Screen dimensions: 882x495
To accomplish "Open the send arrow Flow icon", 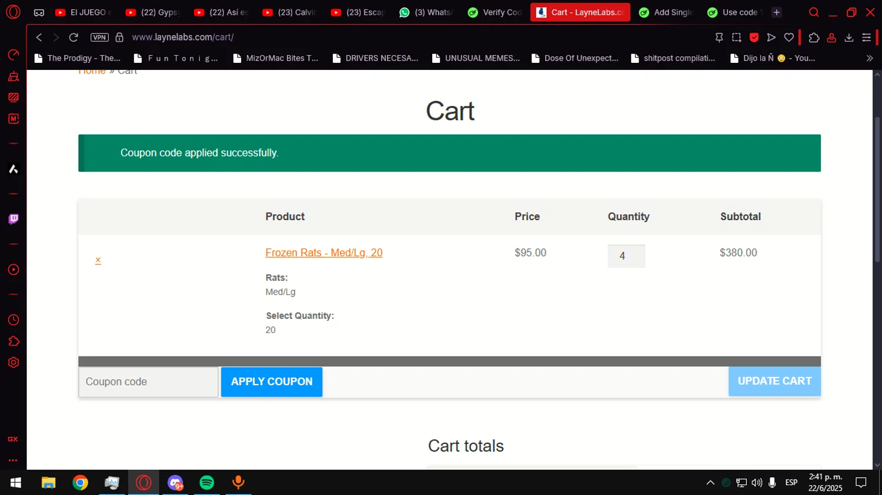I will pos(771,38).
